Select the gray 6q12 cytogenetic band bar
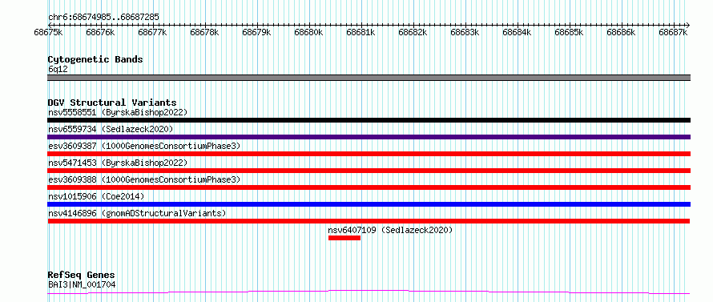Viewport: 713px width, 302px height. pos(369,78)
